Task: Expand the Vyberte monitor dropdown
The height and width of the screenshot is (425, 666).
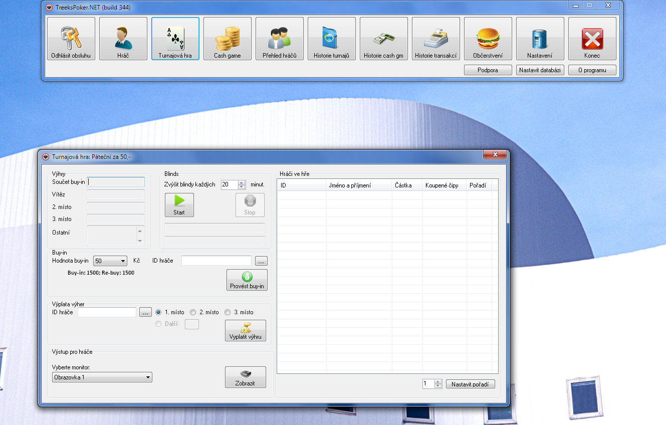Action: pos(148,377)
